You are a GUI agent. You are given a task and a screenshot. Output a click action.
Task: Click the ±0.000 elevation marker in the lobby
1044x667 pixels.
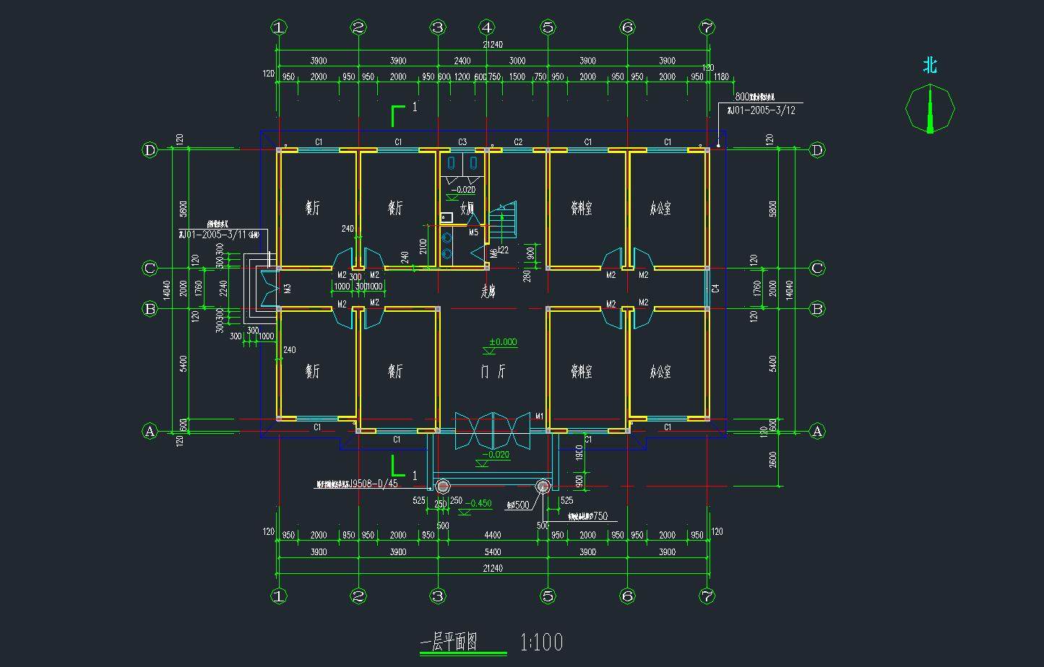tap(502, 343)
